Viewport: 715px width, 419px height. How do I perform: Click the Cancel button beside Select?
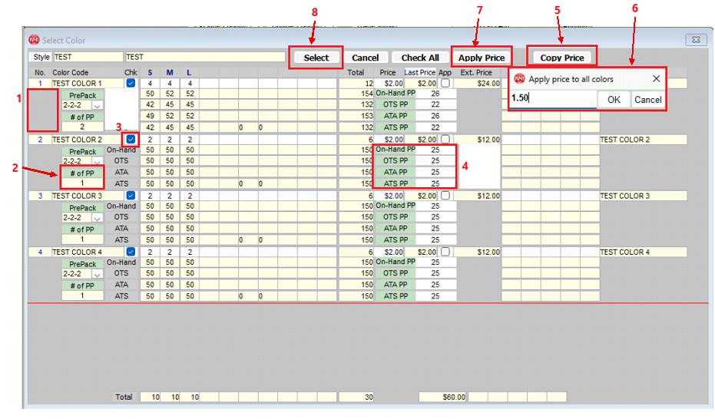tap(365, 58)
